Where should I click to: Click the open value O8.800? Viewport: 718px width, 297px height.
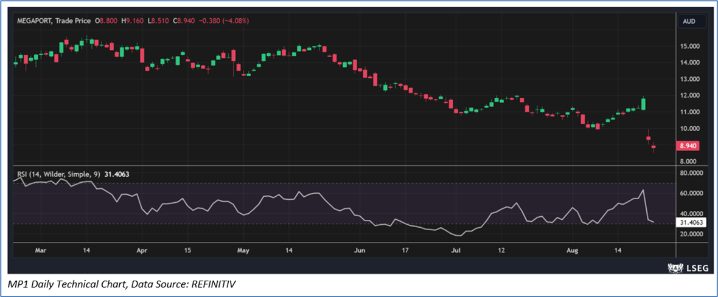click(106, 21)
